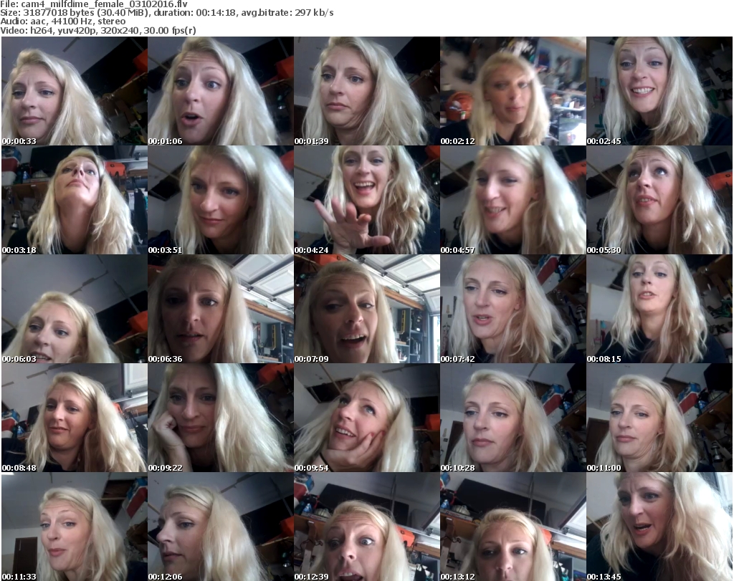The image size is (734, 581).
Task: Select the thumbnail timestamped 00:01:39
Action: click(366, 91)
